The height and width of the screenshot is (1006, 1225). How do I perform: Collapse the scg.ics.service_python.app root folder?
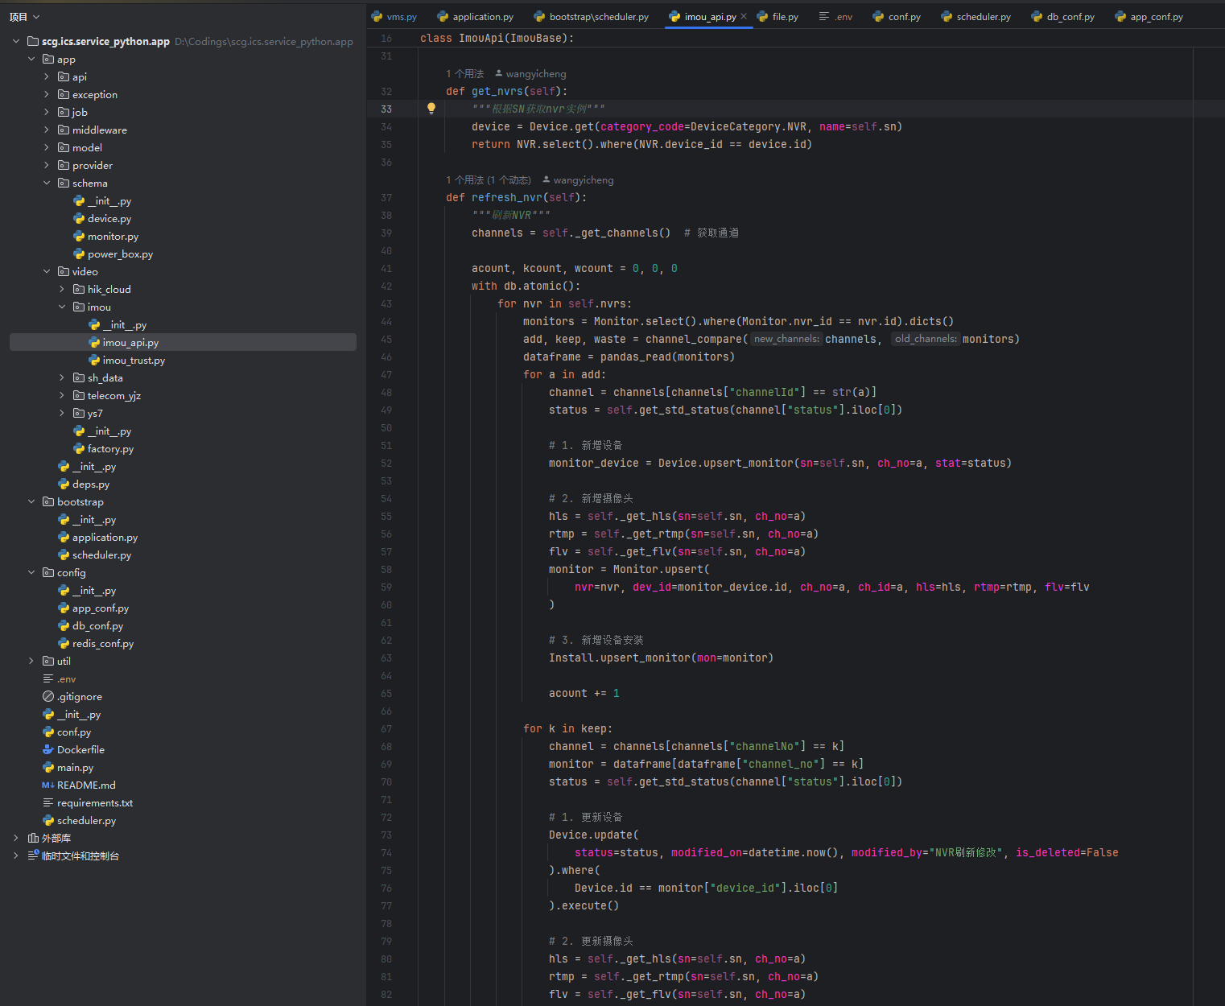(x=16, y=41)
